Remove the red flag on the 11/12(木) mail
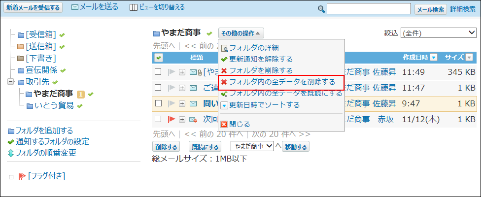This screenshot has width=481, height=197. click(171, 120)
